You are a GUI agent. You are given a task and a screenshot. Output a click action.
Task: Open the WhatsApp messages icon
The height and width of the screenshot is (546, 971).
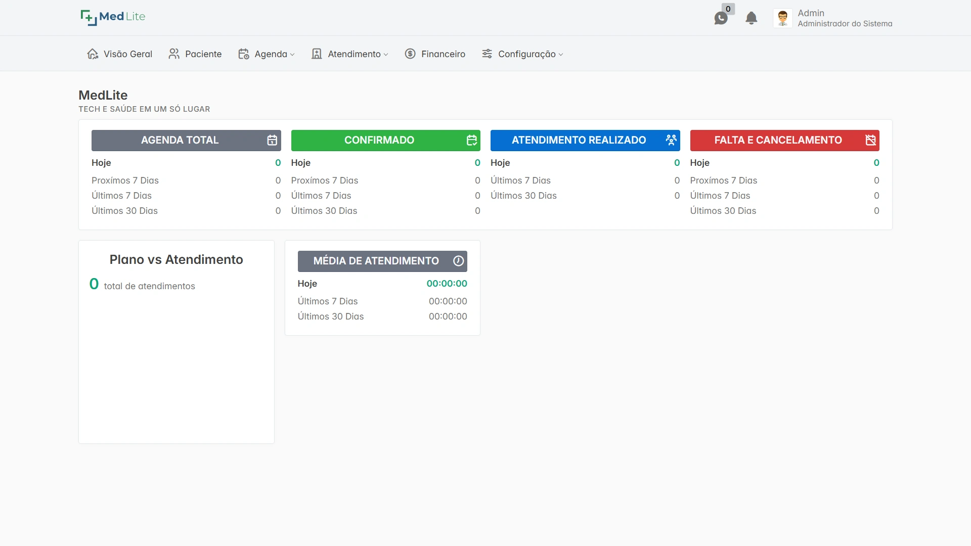tap(721, 19)
